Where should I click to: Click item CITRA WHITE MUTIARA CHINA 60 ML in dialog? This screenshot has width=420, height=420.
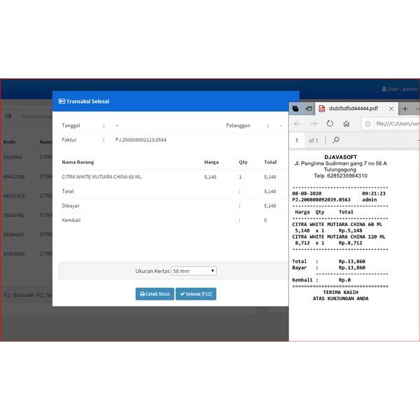point(101,177)
